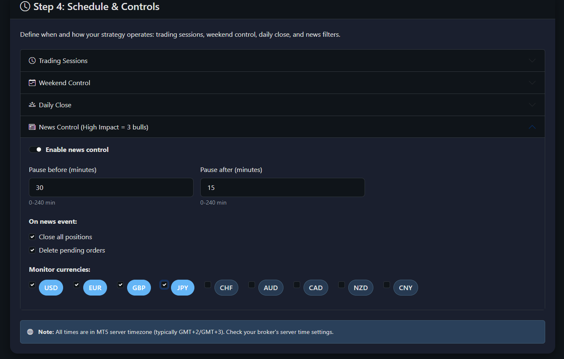Select the NZD currency pill

click(361, 288)
